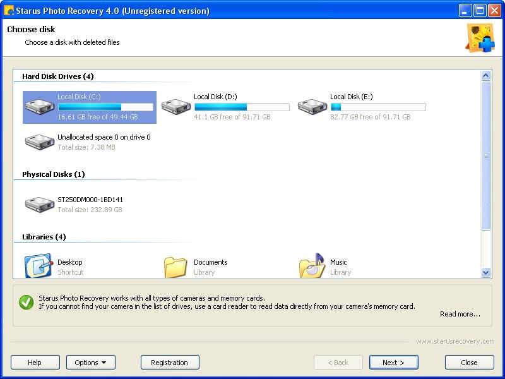Click the '82.77 GB free of 91.71 GB' text
505x379 pixels.
(x=371, y=117)
